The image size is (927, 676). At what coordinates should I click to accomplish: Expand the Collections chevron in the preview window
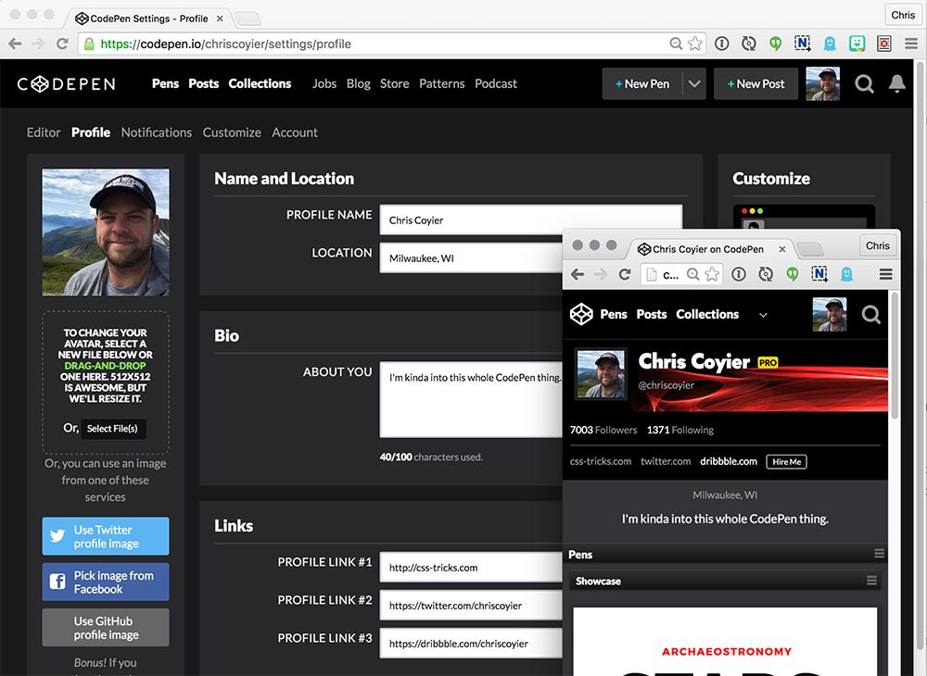763,315
